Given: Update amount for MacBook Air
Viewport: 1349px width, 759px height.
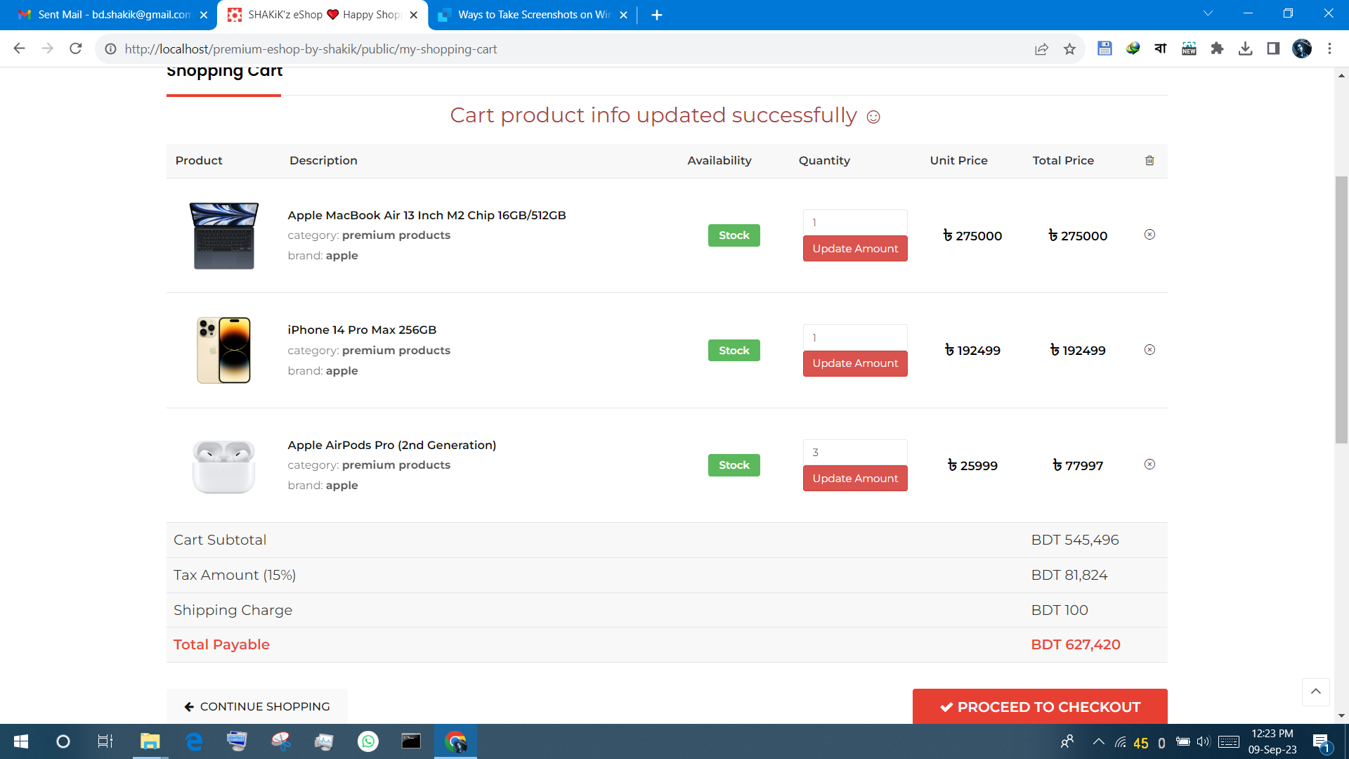Looking at the screenshot, I should pyautogui.click(x=855, y=249).
